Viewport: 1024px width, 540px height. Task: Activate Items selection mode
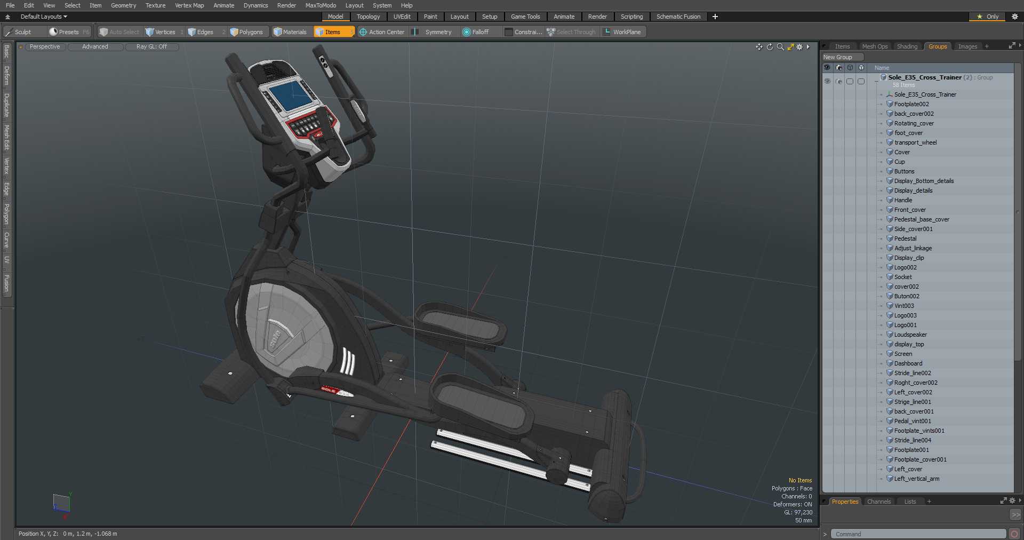(x=333, y=32)
